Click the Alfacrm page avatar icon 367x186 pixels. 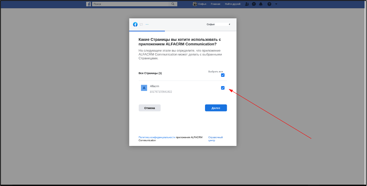(x=144, y=88)
